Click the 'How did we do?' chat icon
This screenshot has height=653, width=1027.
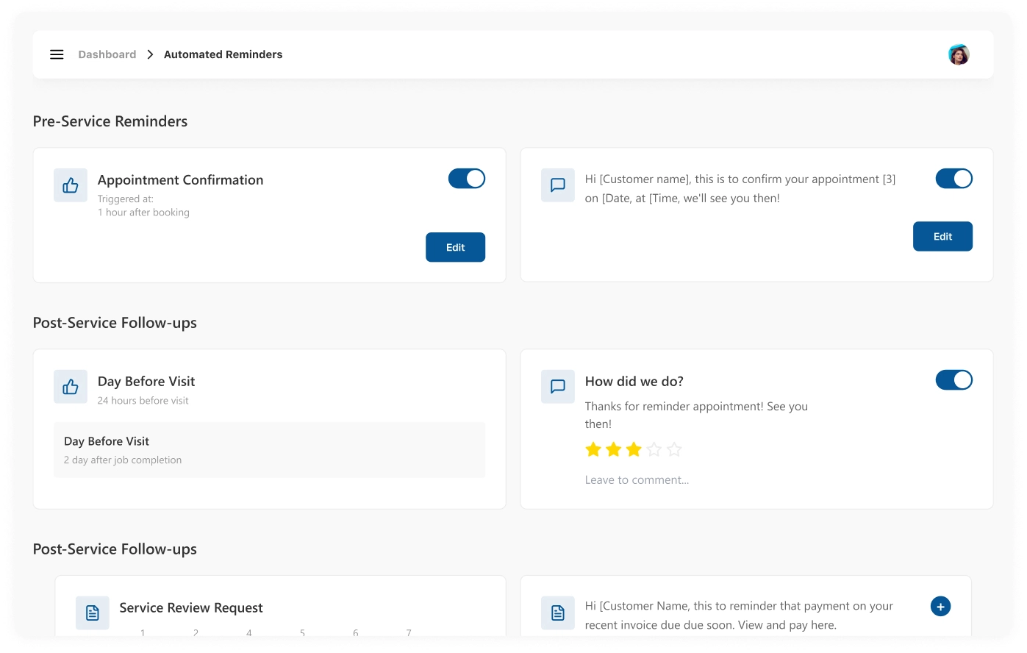[558, 387]
